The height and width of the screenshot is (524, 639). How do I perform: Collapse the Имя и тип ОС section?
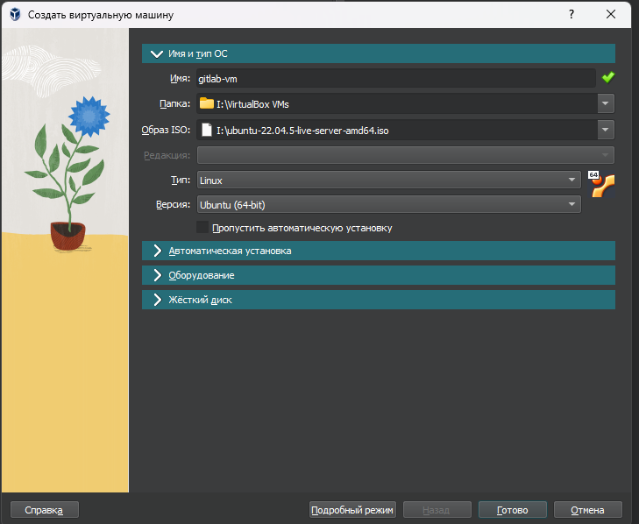pos(378,53)
